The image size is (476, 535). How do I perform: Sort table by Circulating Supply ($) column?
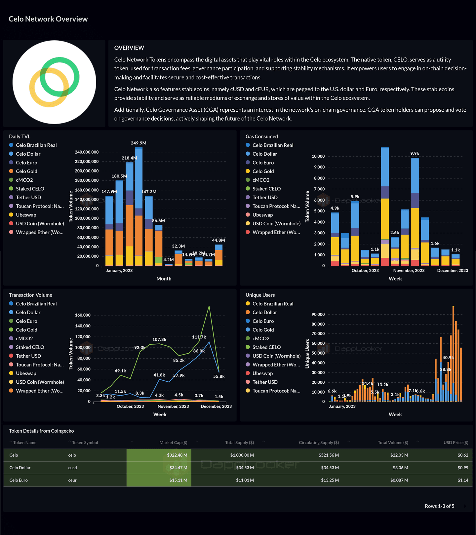coord(319,442)
